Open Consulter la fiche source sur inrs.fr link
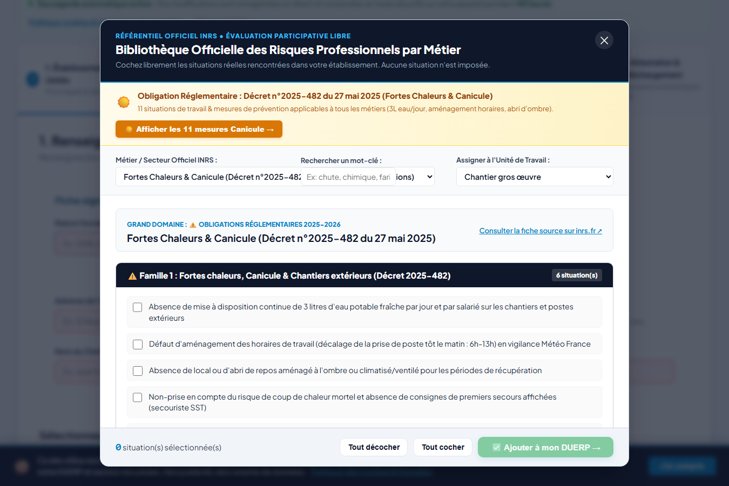 click(x=541, y=231)
